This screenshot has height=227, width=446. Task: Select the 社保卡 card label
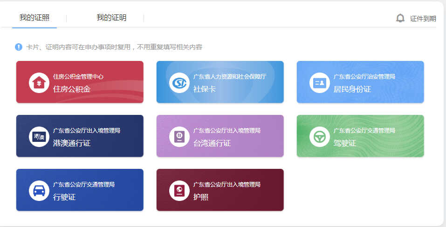point(205,89)
